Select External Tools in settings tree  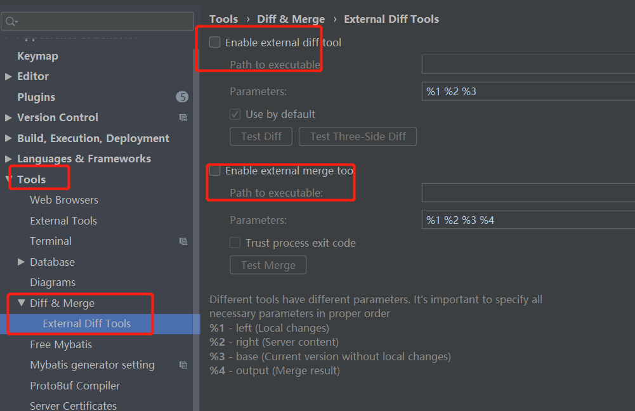(x=63, y=221)
